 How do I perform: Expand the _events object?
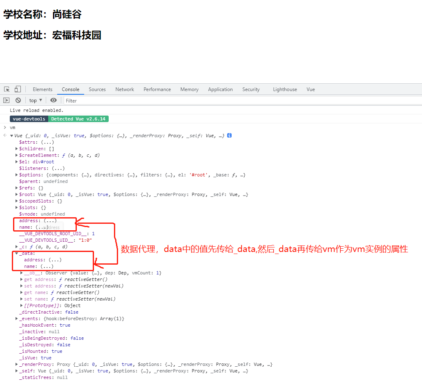(16, 319)
